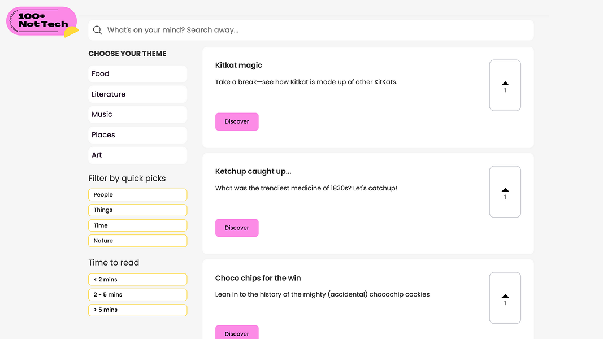Toggle the People quick pick filter
Viewport: 603px width, 339px height.
click(137, 195)
